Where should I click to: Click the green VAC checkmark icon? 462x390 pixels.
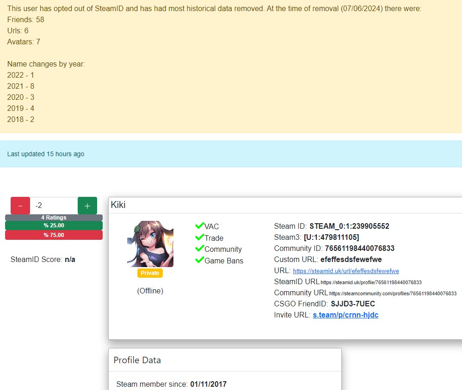coord(199,226)
